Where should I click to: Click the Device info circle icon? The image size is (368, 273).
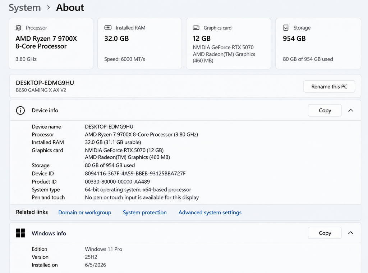click(x=20, y=110)
